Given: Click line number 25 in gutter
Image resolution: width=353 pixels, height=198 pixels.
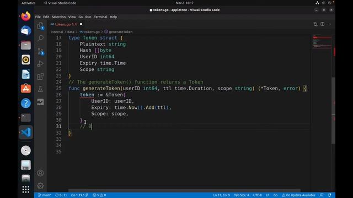Looking at the screenshot, I should click(x=58, y=88).
